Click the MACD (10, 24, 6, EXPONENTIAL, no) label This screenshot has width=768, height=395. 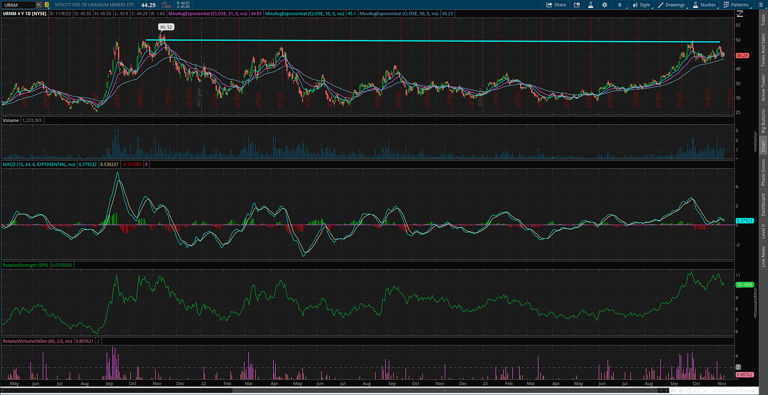tap(39, 165)
